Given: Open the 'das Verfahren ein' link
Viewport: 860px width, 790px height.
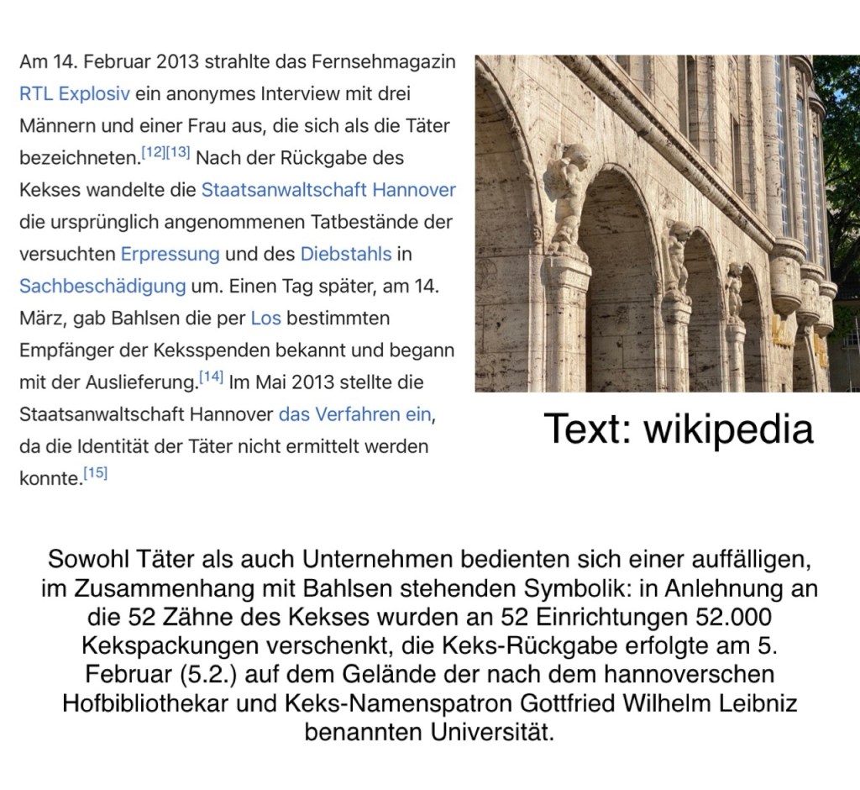Looking at the screenshot, I should pos(354,413).
